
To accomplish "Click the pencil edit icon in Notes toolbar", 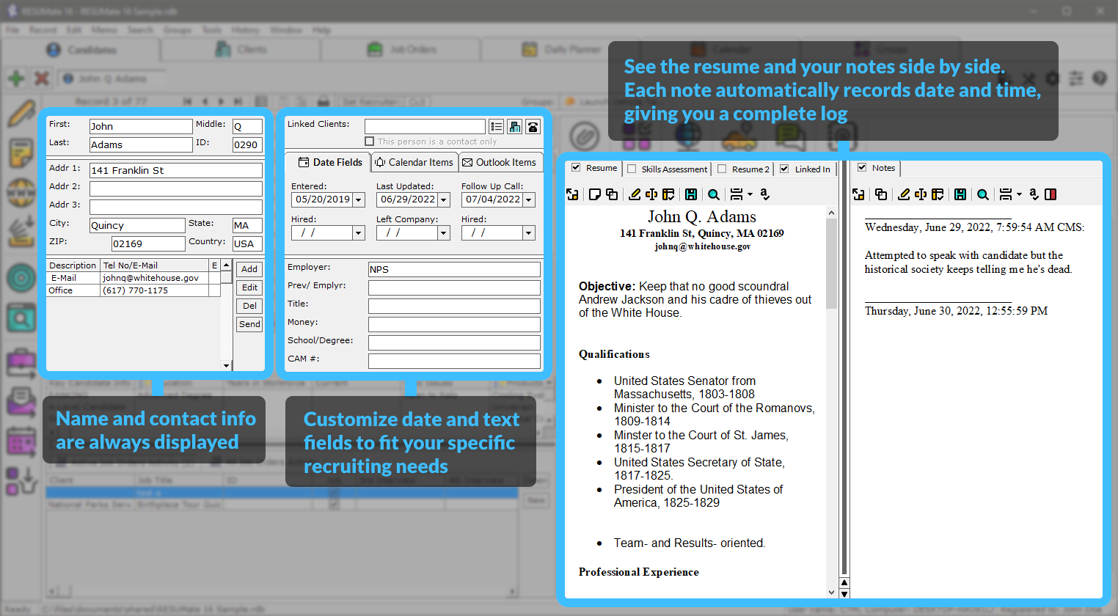I will pos(904,194).
